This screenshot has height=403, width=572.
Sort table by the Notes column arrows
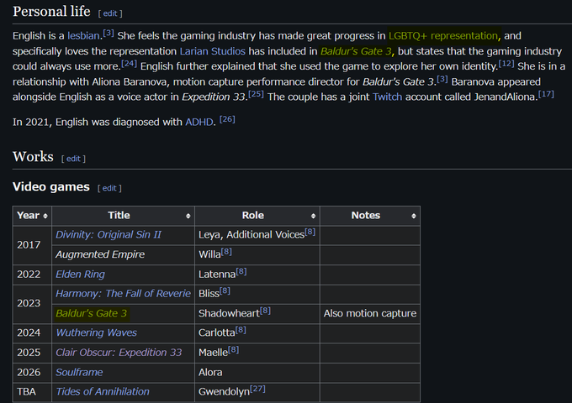point(413,216)
